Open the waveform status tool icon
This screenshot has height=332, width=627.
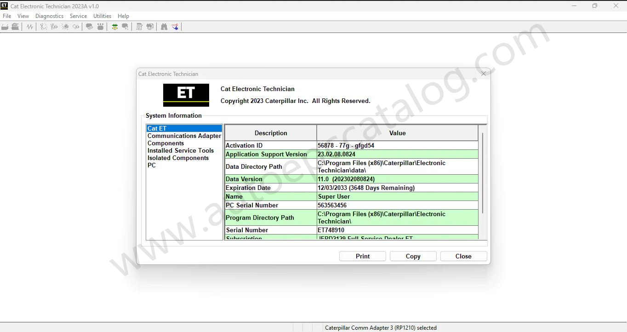(x=30, y=27)
